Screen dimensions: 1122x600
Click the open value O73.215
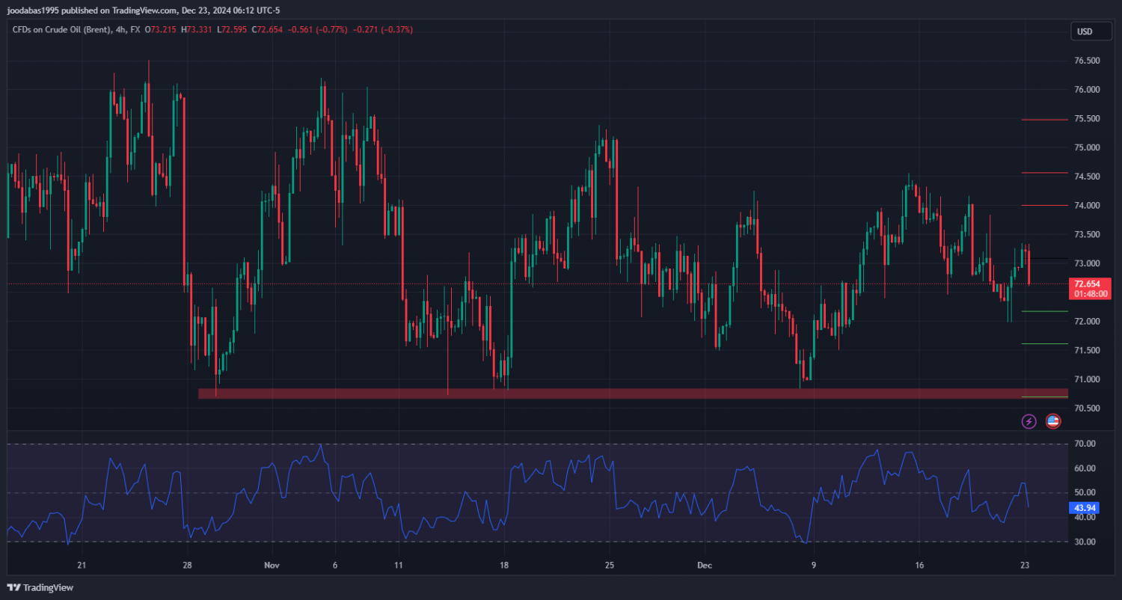click(162, 30)
